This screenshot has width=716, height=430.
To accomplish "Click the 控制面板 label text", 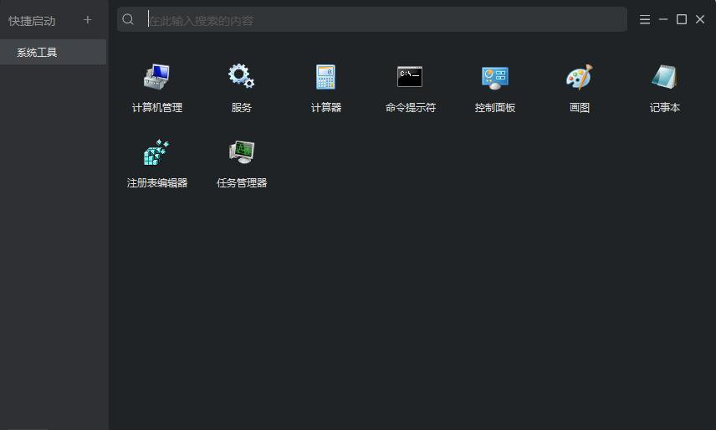I will [x=495, y=108].
